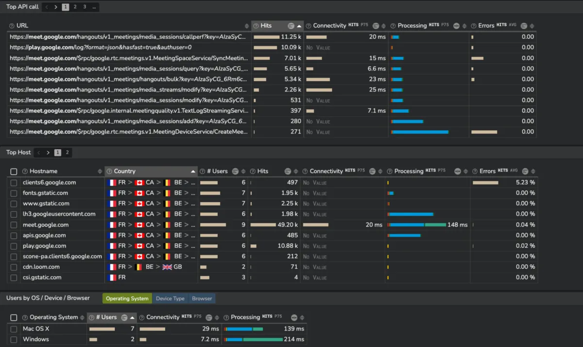This screenshot has height=347, width=583.
Task: Tick select-all checkbox in Operating System table
Action: point(14,317)
